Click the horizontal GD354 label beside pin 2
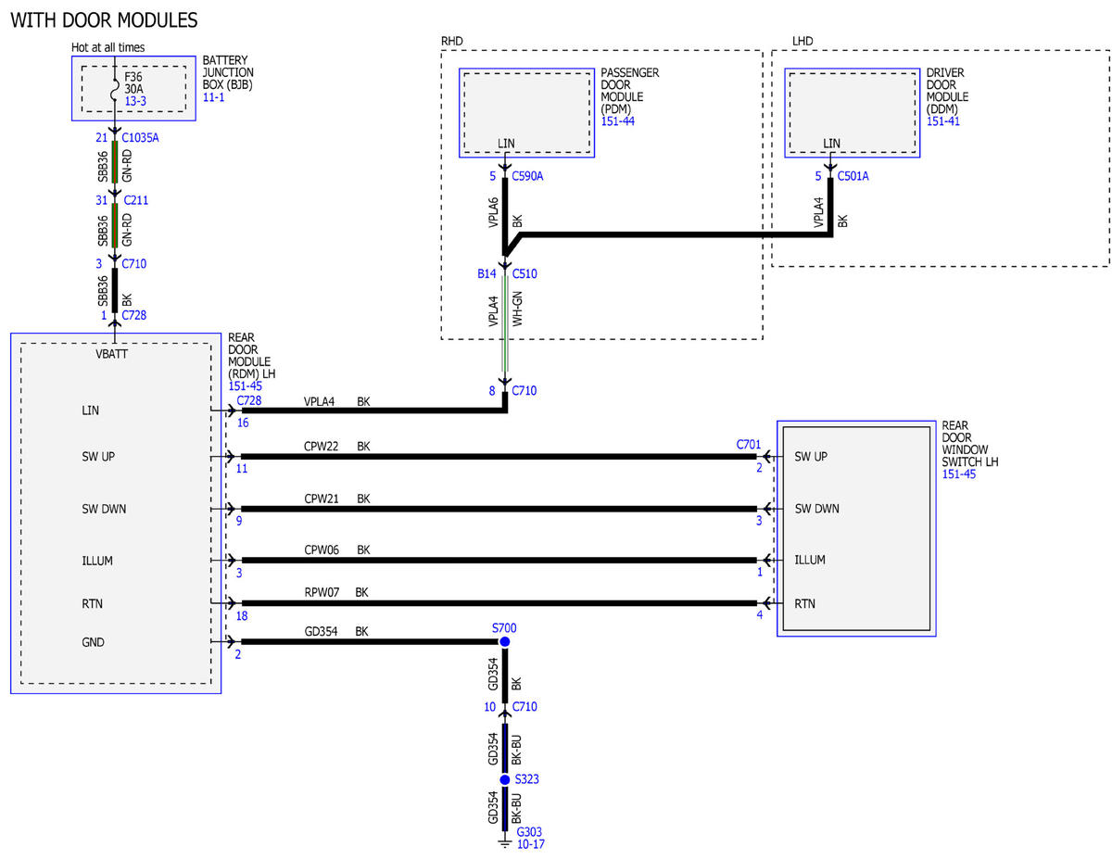Image resolution: width=1112 pixels, height=859 pixels. coord(321,631)
